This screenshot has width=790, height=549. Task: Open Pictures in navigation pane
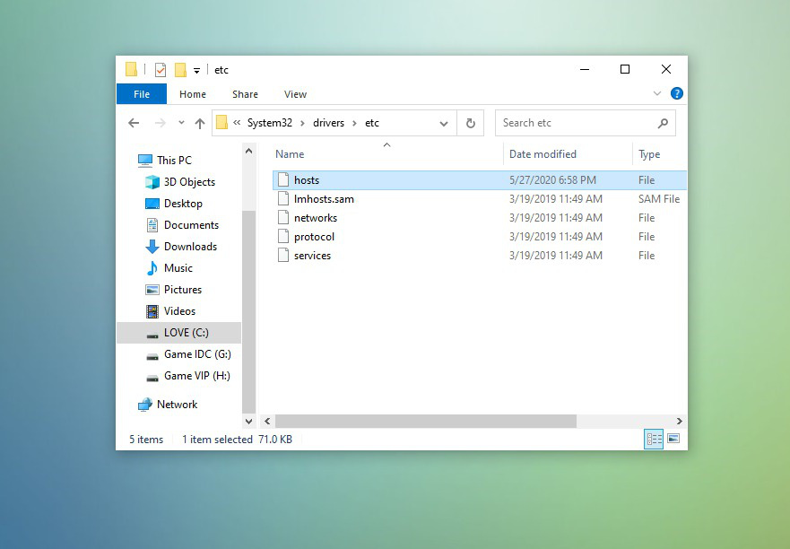pyautogui.click(x=173, y=290)
